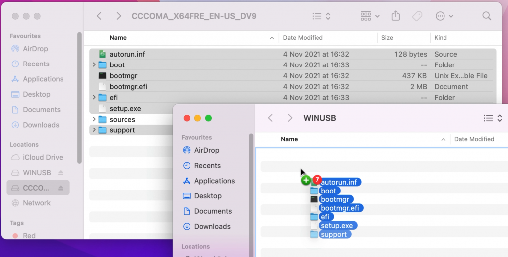Open group-by options in the CCCOMA window toolbar
508x257 pixels.
370,16
